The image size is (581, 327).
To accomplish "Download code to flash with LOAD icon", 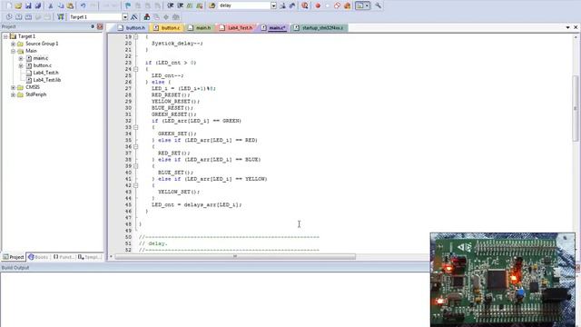I will (61, 16).
